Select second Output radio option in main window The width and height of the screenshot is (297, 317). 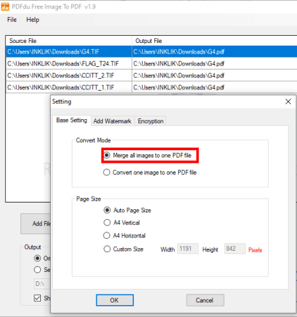(x=38, y=269)
